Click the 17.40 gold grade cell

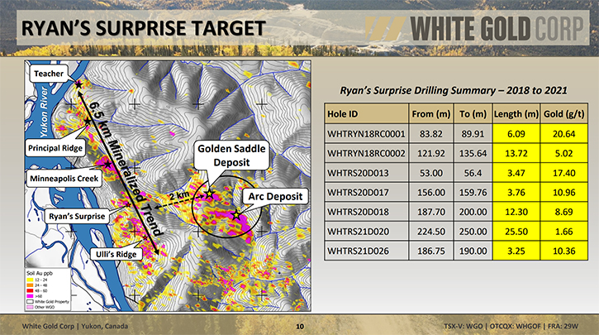click(x=563, y=173)
